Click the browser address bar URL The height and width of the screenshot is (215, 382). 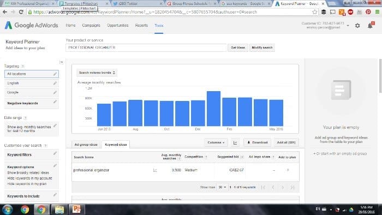coord(145,12)
